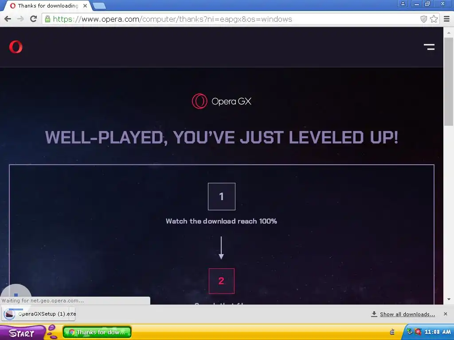Open the 'Show all downloads...' link
Screen dimensions: 454x340
pyautogui.click(x=407, y=314)
